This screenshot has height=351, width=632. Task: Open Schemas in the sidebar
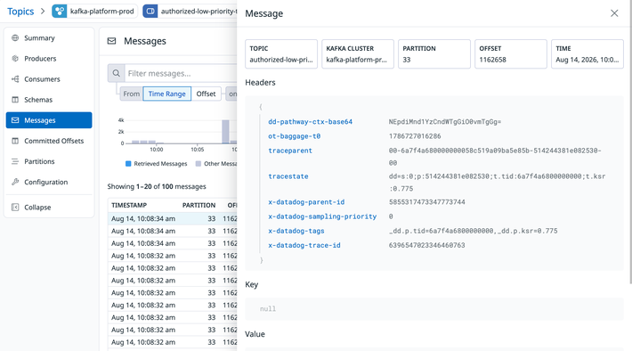pyautogui.click(x=49, y=100)
